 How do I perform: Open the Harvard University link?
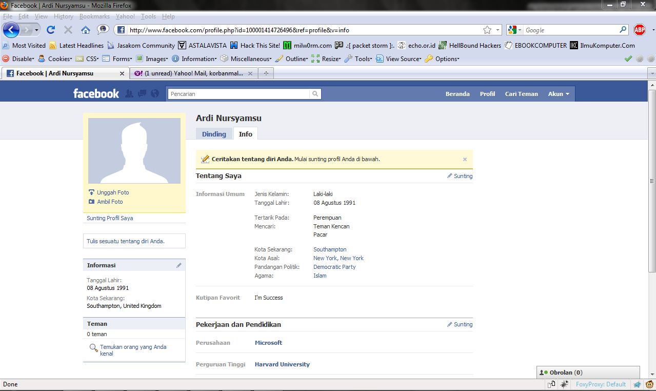coord(282,364)
